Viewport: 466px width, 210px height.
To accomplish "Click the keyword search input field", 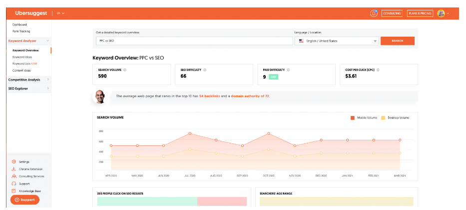I will [x=194, y=41].
